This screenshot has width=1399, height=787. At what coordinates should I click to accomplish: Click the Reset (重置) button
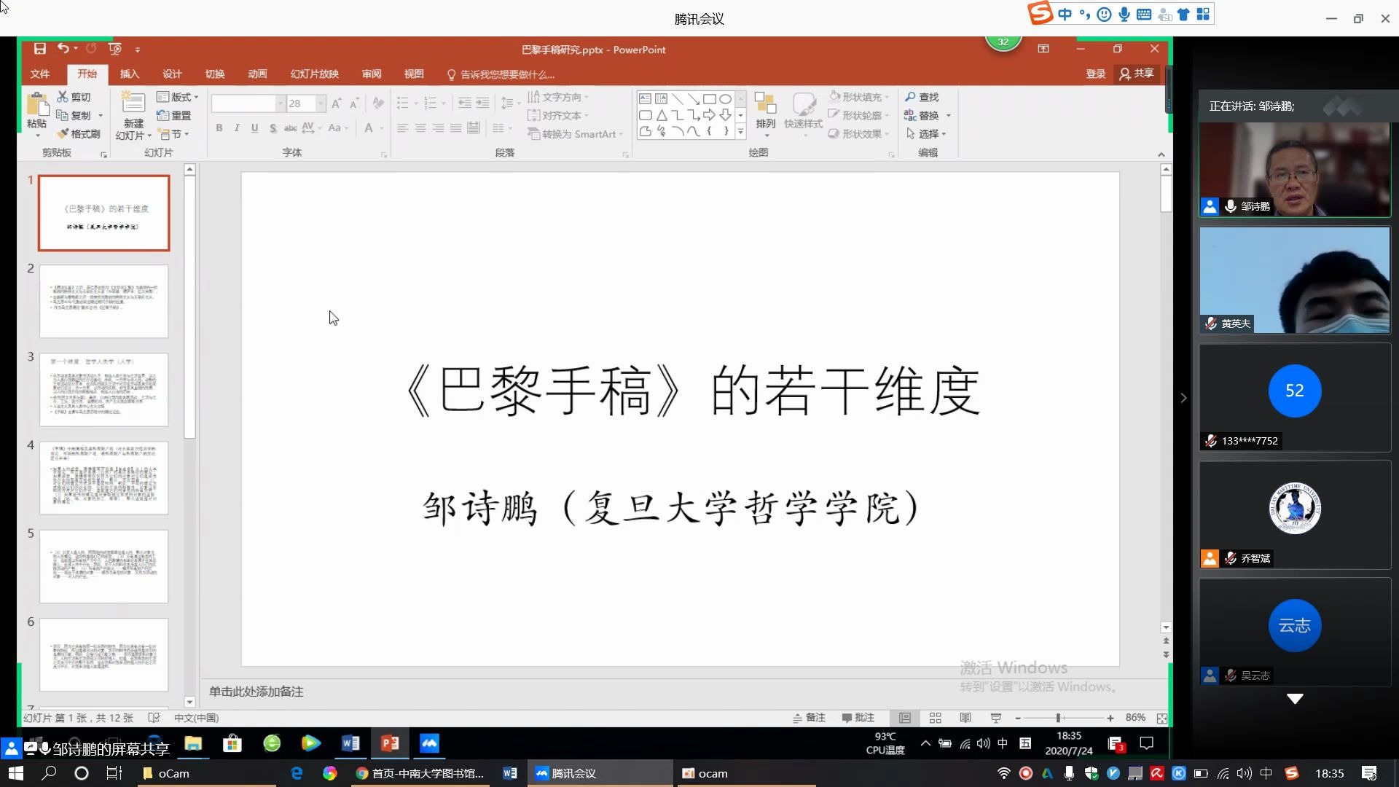point(174,115)
